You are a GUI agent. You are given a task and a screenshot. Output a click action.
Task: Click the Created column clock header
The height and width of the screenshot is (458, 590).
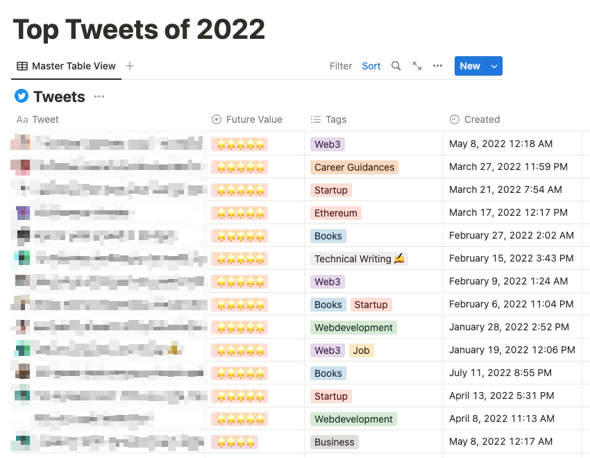coord(475,119)
